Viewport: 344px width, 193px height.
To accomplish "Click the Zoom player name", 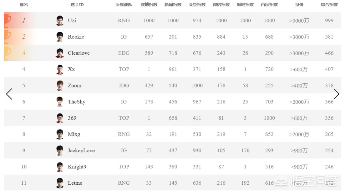I will 75,85.
